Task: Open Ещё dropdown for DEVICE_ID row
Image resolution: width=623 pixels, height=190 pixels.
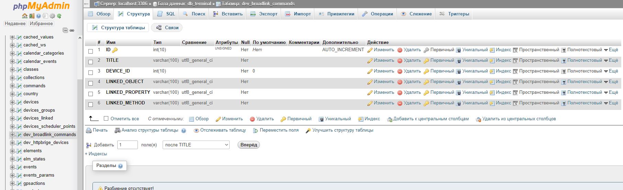Action: (611, 71)
